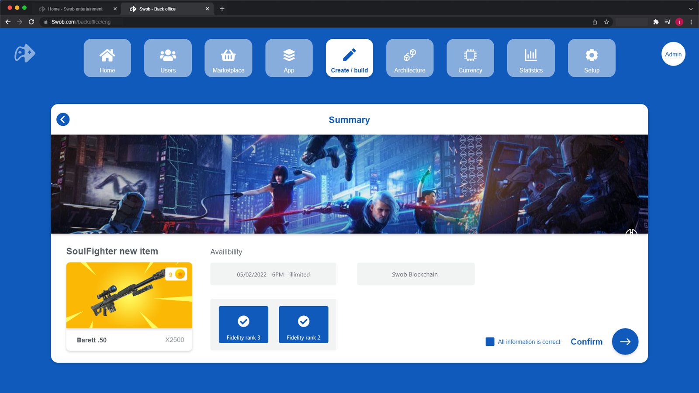Open the Home navigation tile
This screenshot has height=393, width=699.
(x=107, y=58)
